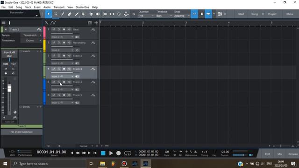Viewport: 299px width, 168px height.
Task: Click the inspector channel volume fader
Action: click(9, 89)
